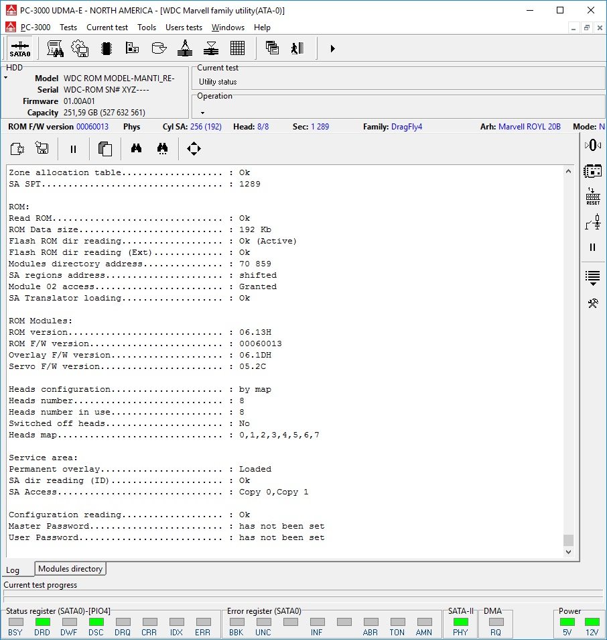Click the gear with floppy disk icon
The width and height of the screenshot is (607, 640).
pos(80,48)
